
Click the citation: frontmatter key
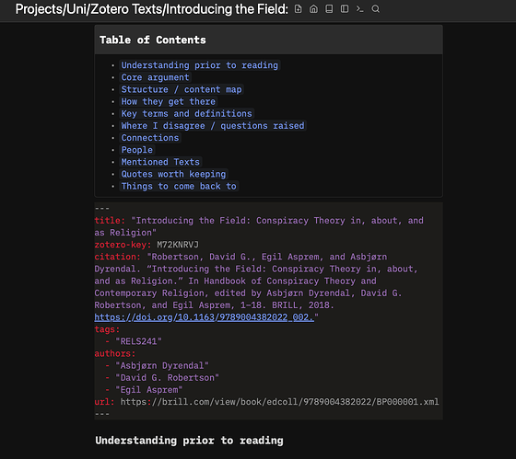[118, 257]
